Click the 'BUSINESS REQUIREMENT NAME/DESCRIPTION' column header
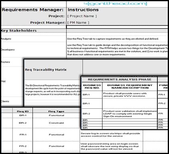The width and height of the screenshot is (169, 154). click(x=130, y=86)
